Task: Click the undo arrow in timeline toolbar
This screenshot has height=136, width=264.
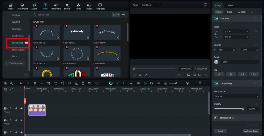Action: pyautogui.click(x=21, y=83)
